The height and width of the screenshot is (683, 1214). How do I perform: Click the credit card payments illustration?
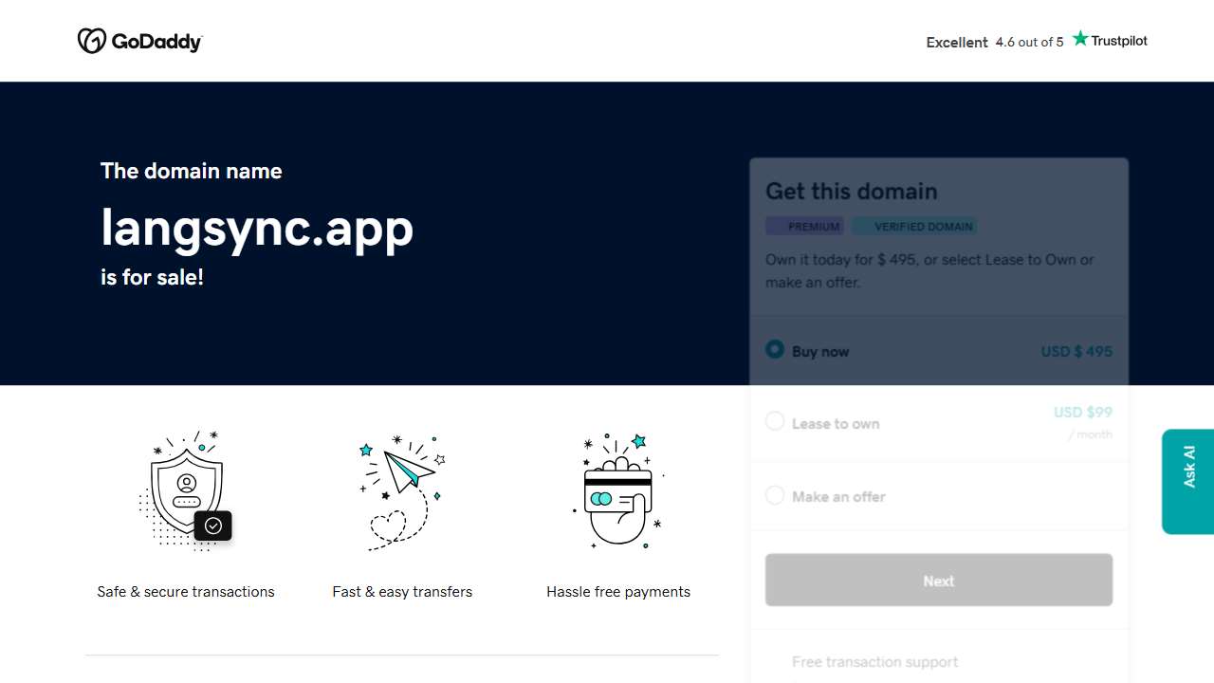(618, 490)
